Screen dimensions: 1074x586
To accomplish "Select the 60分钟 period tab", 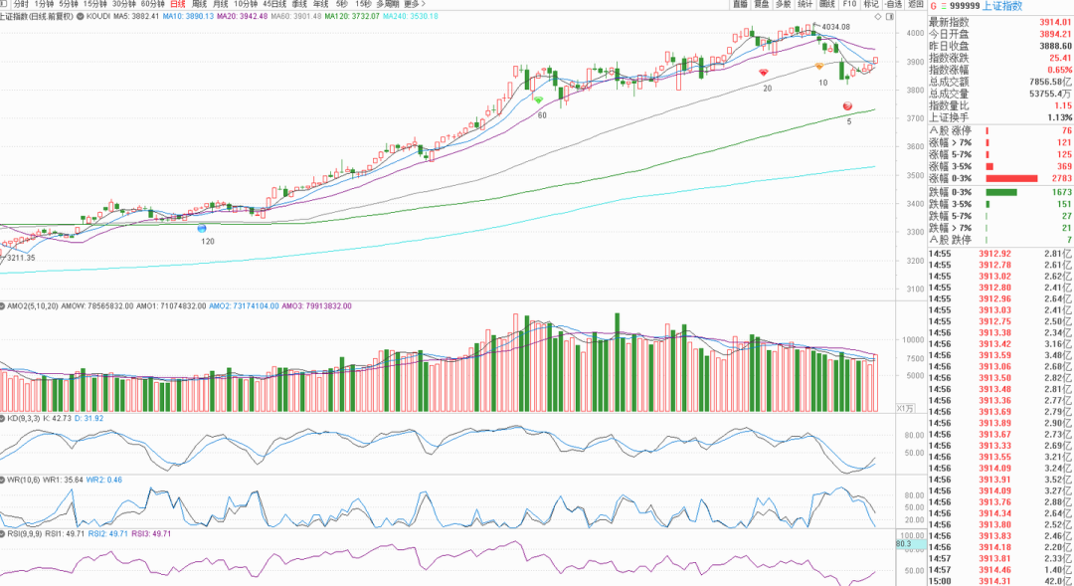I will coord(153,4).
